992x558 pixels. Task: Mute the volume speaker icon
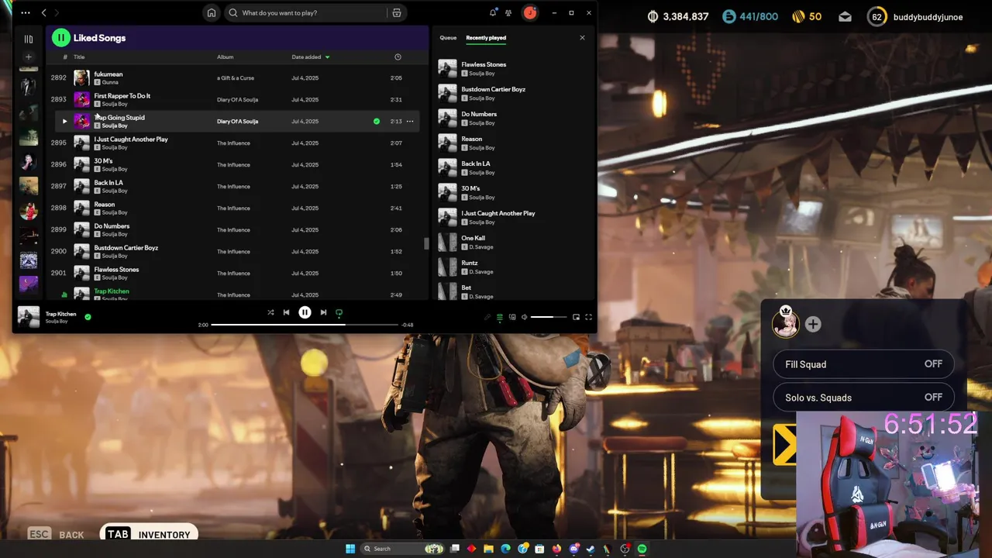(x=524, y=317)
